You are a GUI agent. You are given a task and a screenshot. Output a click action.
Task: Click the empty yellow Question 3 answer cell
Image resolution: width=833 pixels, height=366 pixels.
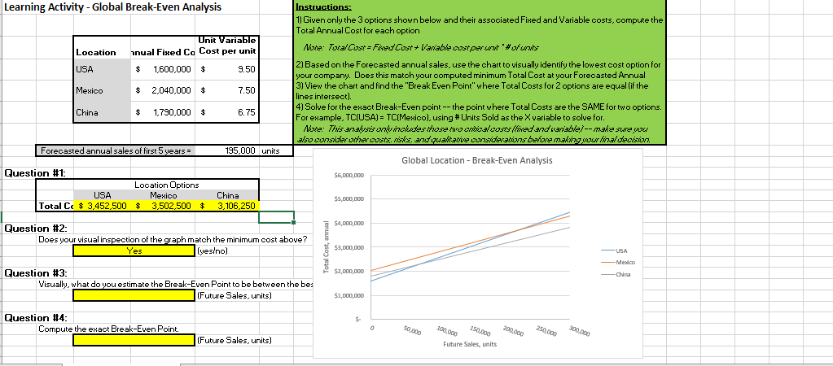coord(134,295)
